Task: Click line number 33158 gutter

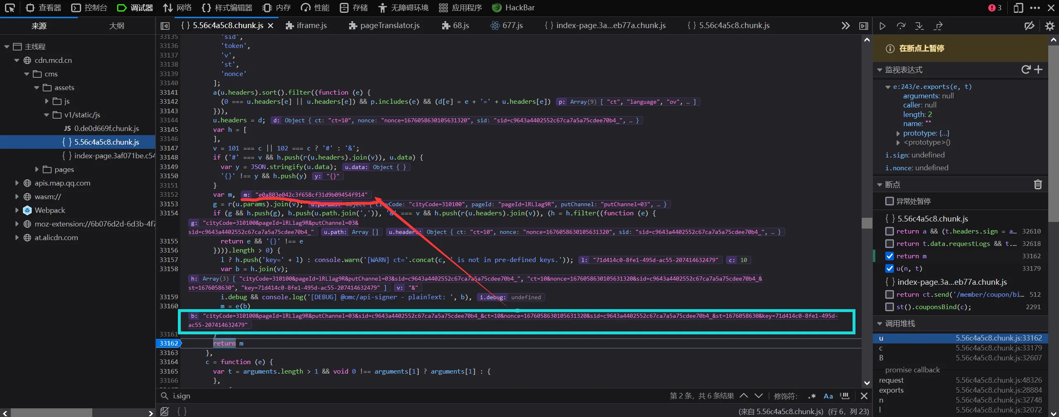Action: (169, 269)
